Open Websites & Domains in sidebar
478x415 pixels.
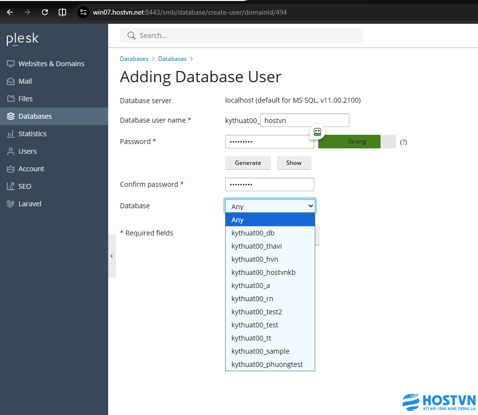point(51,64)
